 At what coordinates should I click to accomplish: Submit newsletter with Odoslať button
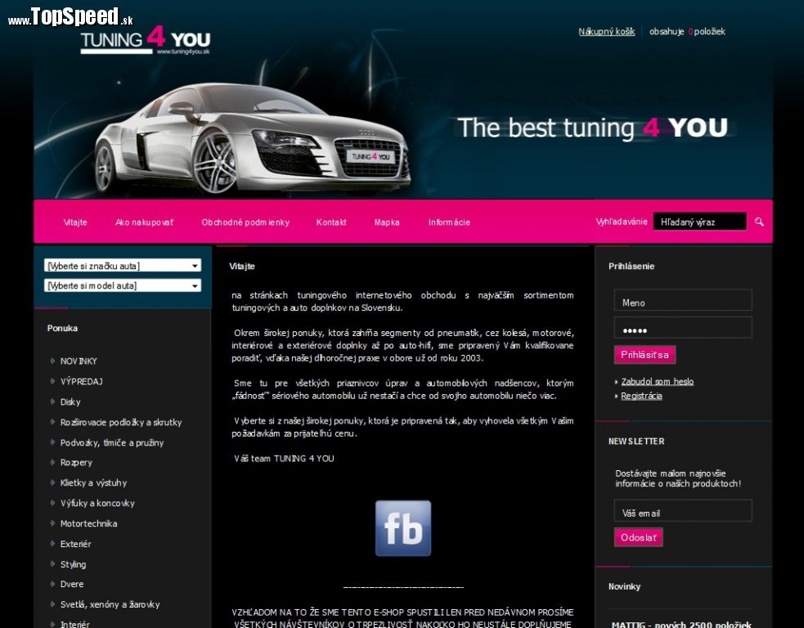click(x=639, y=537)
